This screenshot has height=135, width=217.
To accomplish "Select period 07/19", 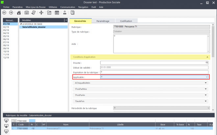I will tap(6, 42).
